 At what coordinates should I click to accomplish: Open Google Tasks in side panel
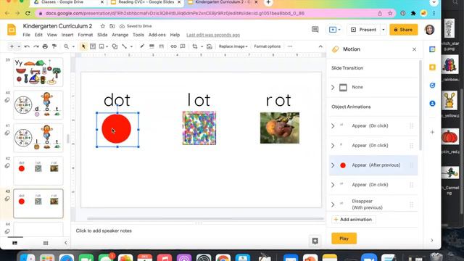tap(432, 86)
